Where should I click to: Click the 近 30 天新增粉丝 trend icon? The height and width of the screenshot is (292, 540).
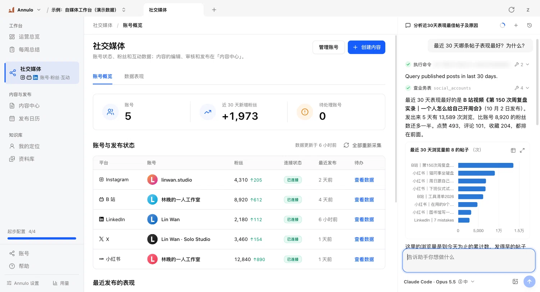tap(208, 112)
